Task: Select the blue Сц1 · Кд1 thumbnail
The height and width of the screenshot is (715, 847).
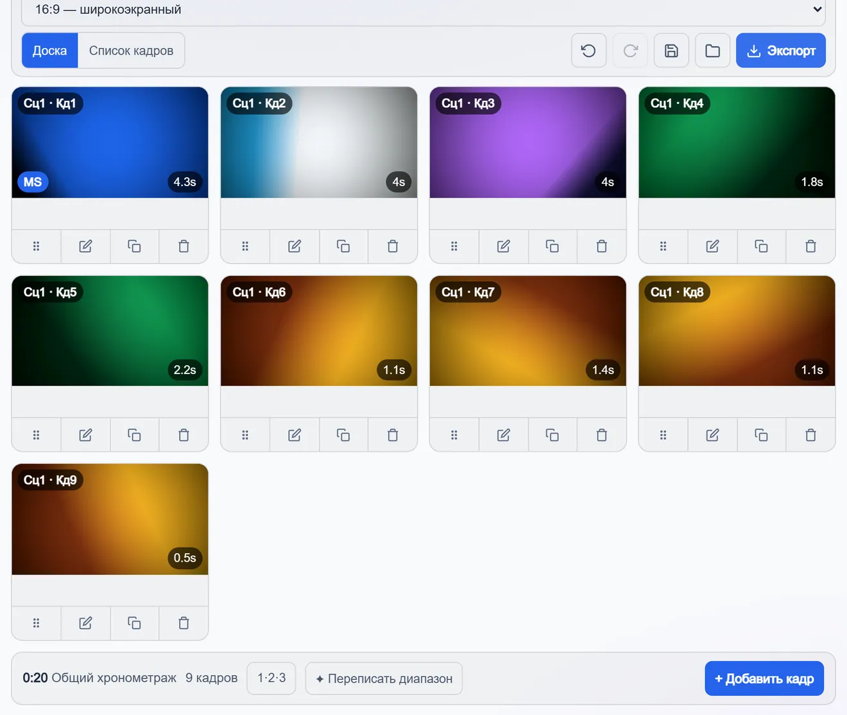Action: click(x=110, y=142)
